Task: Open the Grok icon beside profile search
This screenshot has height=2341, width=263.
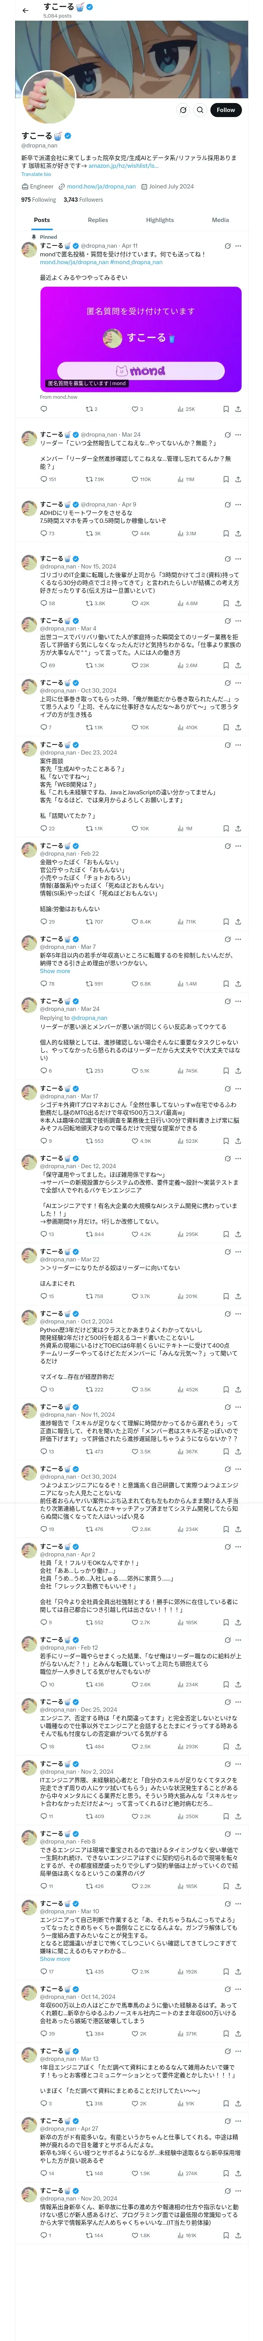Action: [x=183, y=110]
